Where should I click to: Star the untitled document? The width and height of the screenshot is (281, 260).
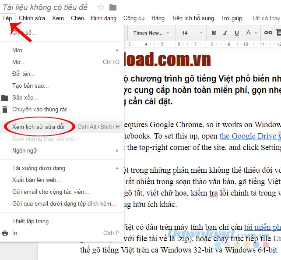point(101,7)
